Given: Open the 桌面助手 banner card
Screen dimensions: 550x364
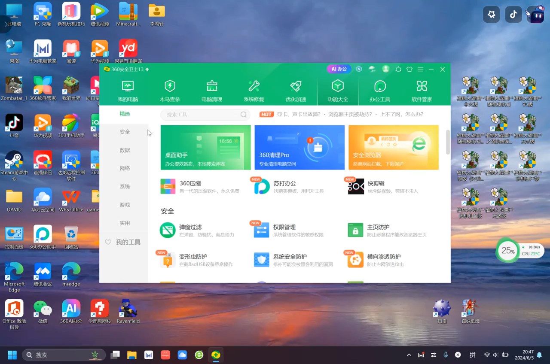Looking at the screenshot, I should (x=205, y=147).
